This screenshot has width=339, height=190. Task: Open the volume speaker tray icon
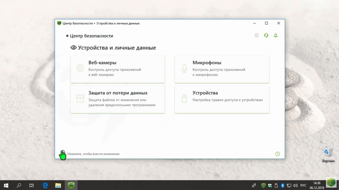pyautogui.click(x=295, y=185)
